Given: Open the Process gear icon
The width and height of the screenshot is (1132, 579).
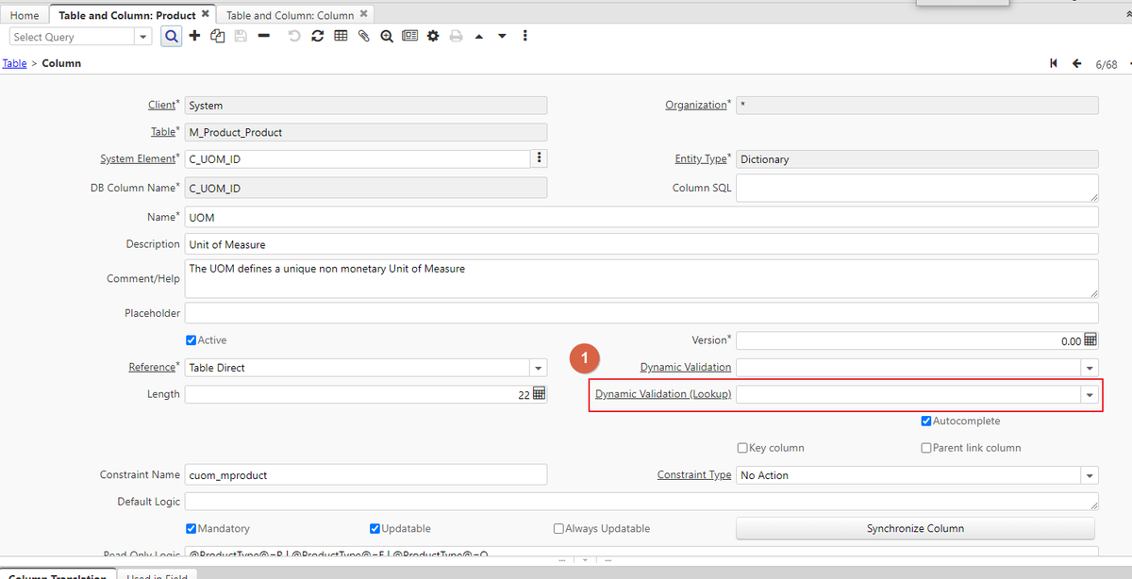Looking at the screenshot, I should tap(433, 37).
